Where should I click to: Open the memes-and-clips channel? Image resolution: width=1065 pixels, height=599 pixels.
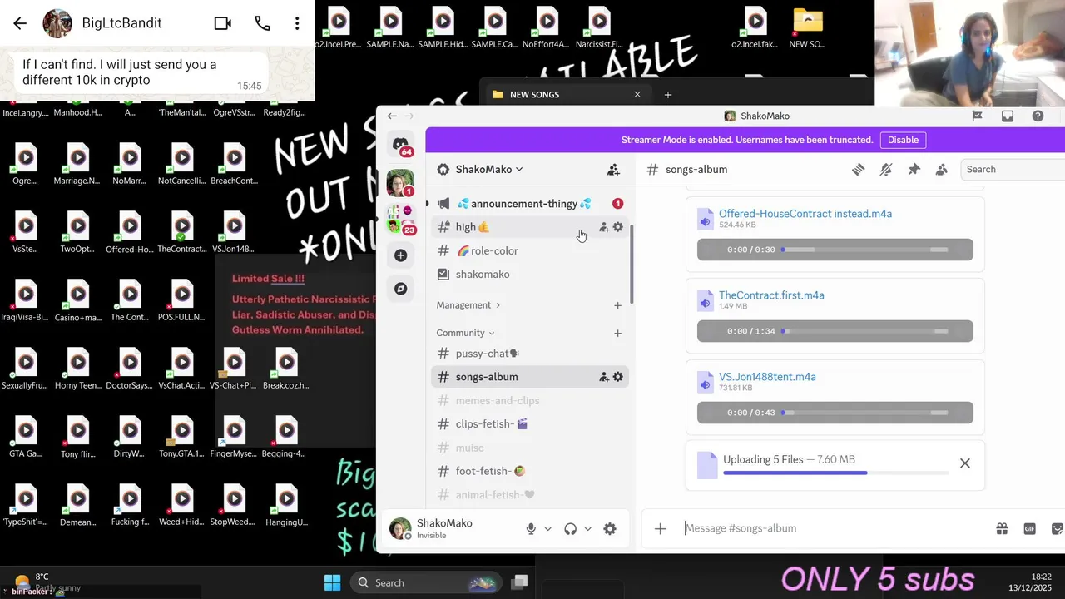529,400
